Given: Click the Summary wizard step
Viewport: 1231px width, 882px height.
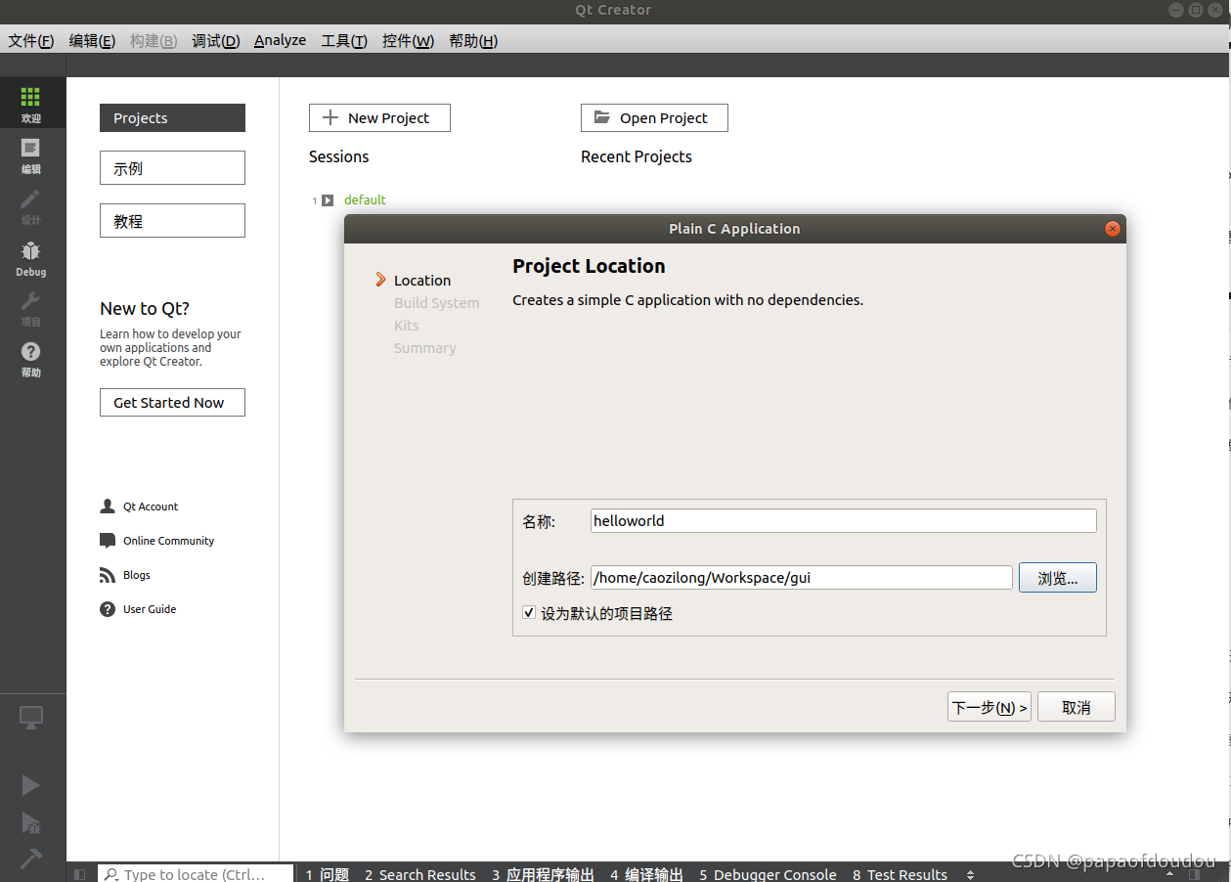Looking at the screenshot, I should (x=425, y=348).
